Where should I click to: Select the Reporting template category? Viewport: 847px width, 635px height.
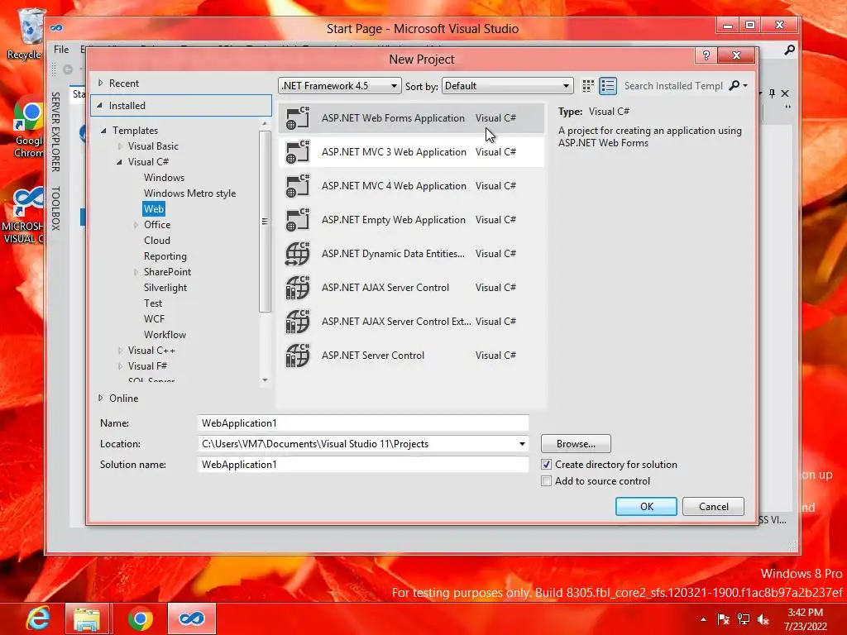(x=165, y=256)
